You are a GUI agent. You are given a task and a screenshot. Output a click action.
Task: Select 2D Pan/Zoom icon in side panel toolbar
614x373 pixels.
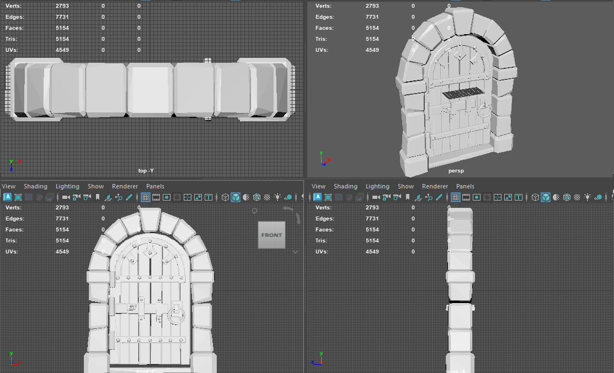[x=429, y=197]
